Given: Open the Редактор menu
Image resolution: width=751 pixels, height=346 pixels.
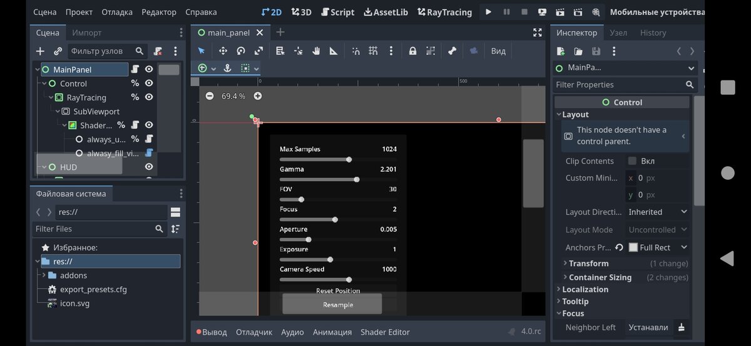Looking at the screenshot, I should [x=159, y=12].
